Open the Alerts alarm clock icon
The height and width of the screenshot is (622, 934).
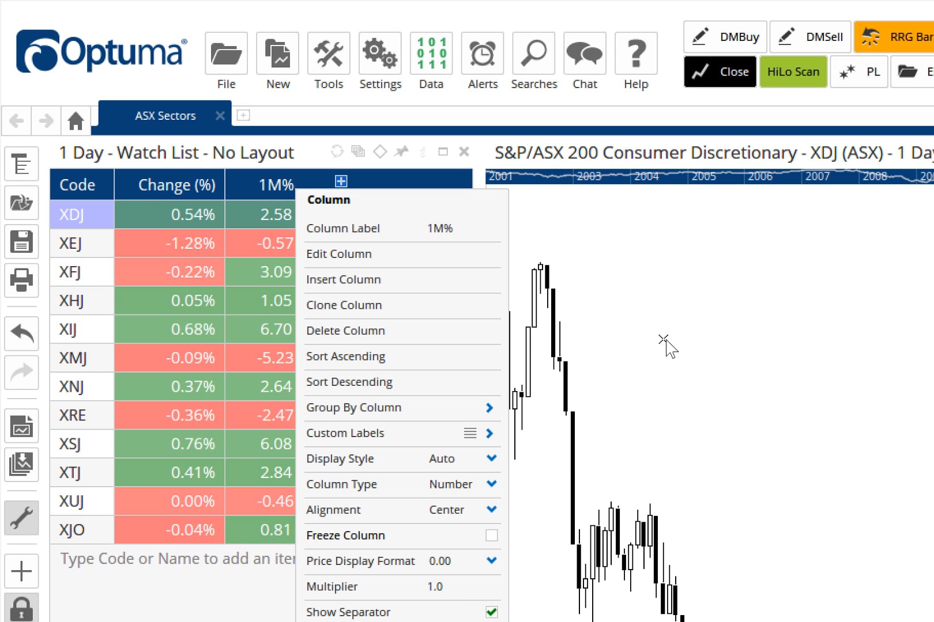coord(483,54)
